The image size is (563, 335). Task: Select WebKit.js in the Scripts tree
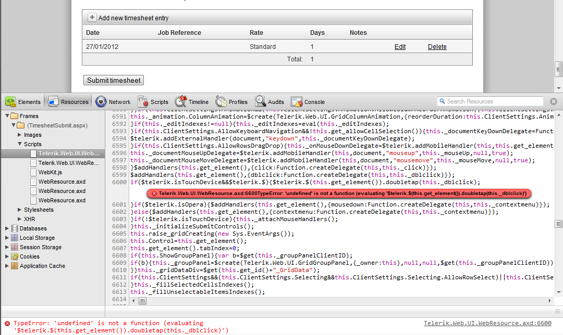point(50,172)
